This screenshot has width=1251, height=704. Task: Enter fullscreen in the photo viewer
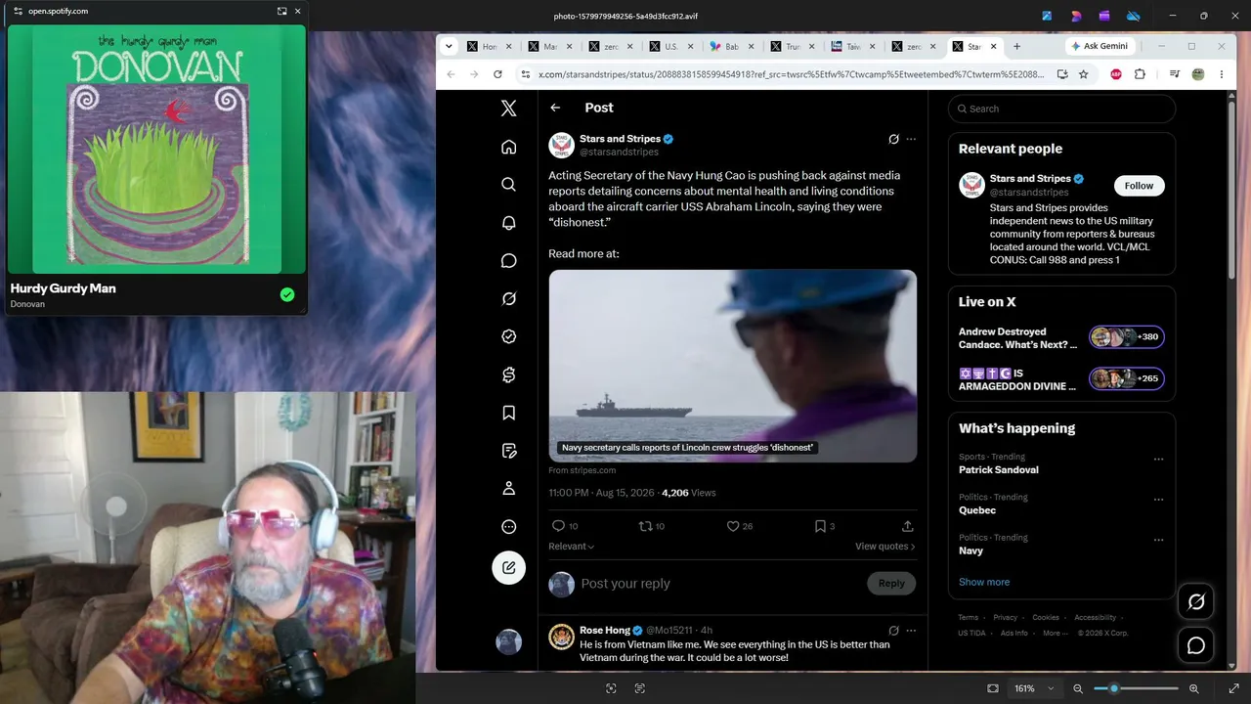click(1233, 688)
